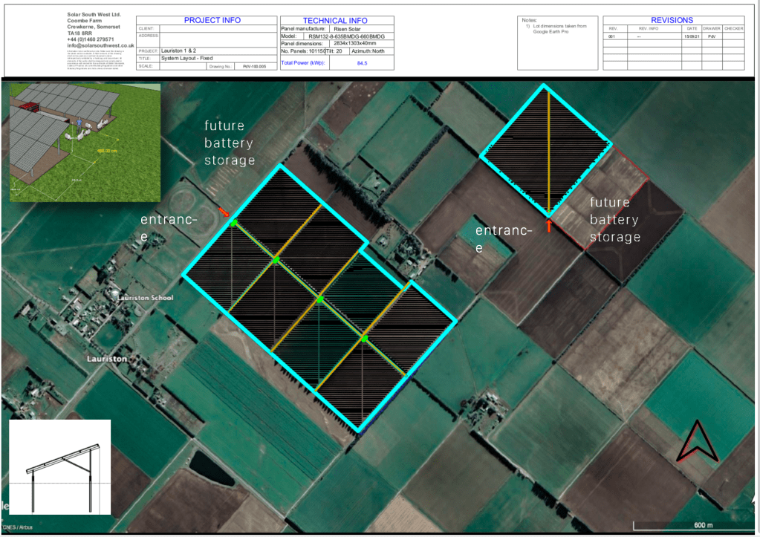Select the TECHNICAL INFO header

pyautogui.click(x=336, y=20)
